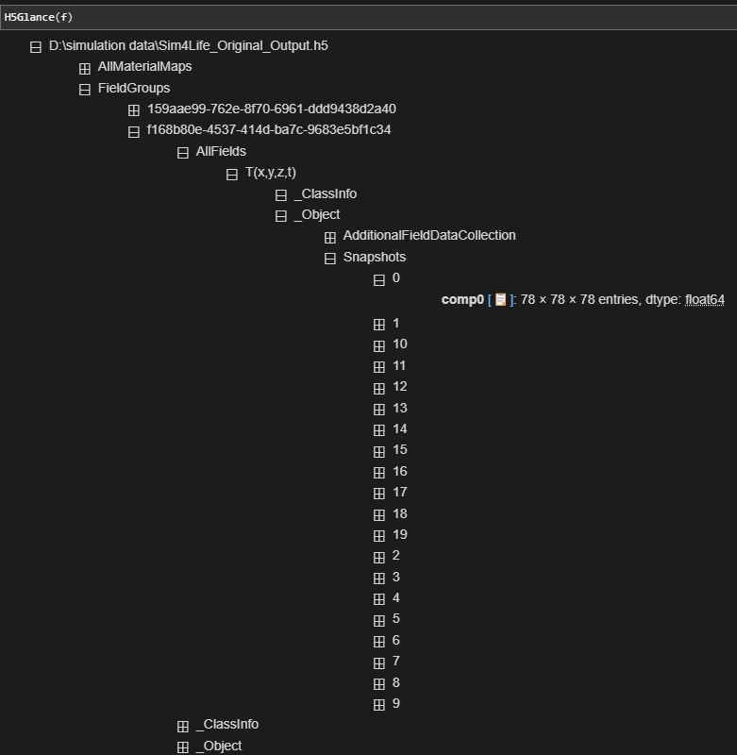This screenshot has height=755, width=737.
Task: Collapse the f168b80e field group
Action: [134, 131]
